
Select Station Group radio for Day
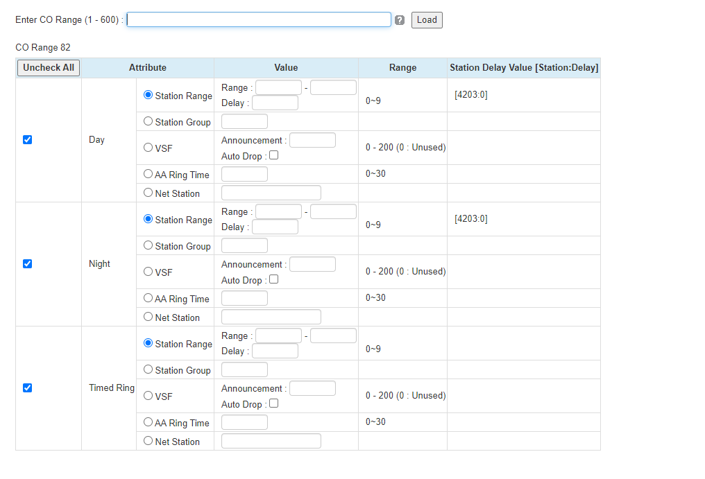point(148,121)
